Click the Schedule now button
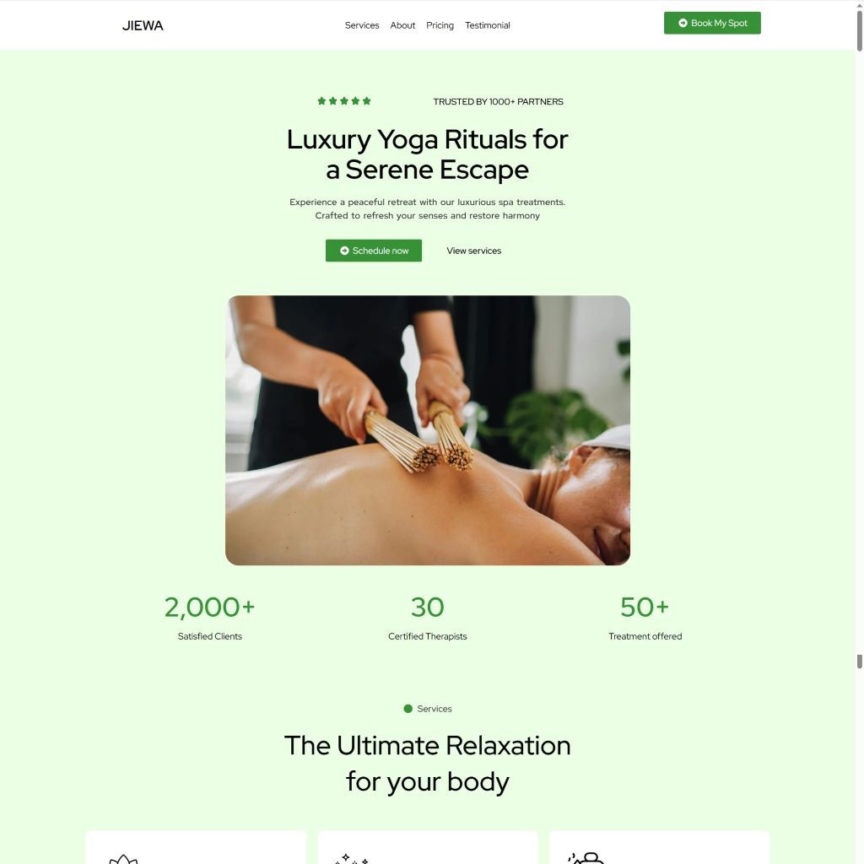Screen dimensions: 864x864 click(x=373, y=251)
